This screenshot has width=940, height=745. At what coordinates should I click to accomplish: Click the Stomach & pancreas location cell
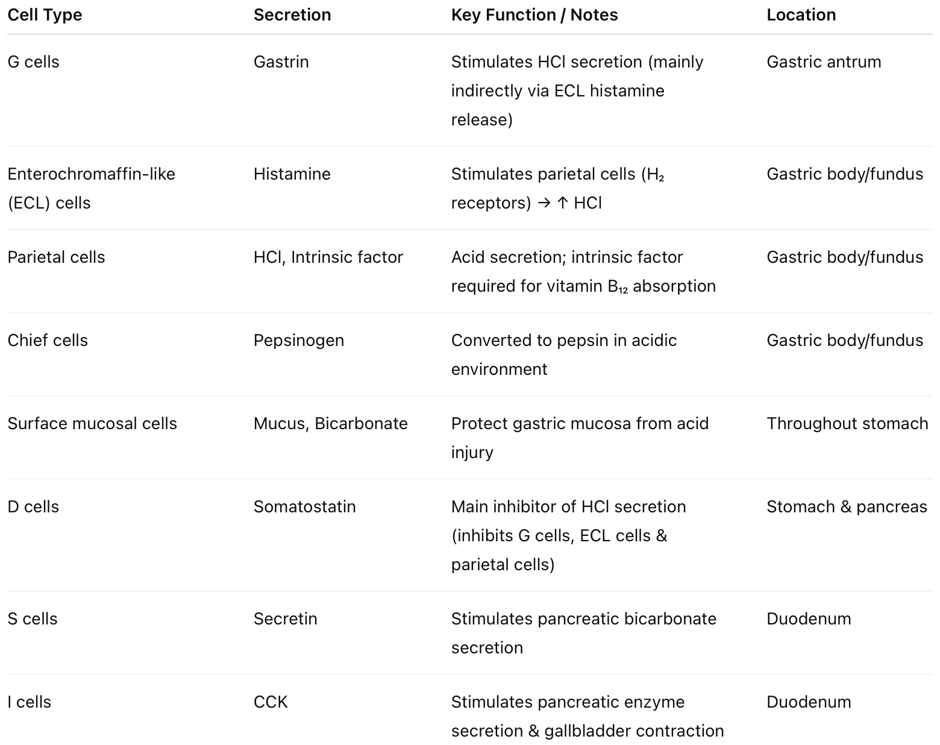847,507
